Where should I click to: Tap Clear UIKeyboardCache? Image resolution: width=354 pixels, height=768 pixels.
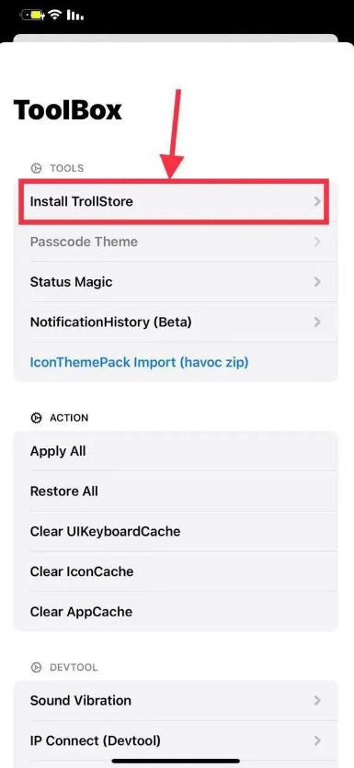(175, 531)
